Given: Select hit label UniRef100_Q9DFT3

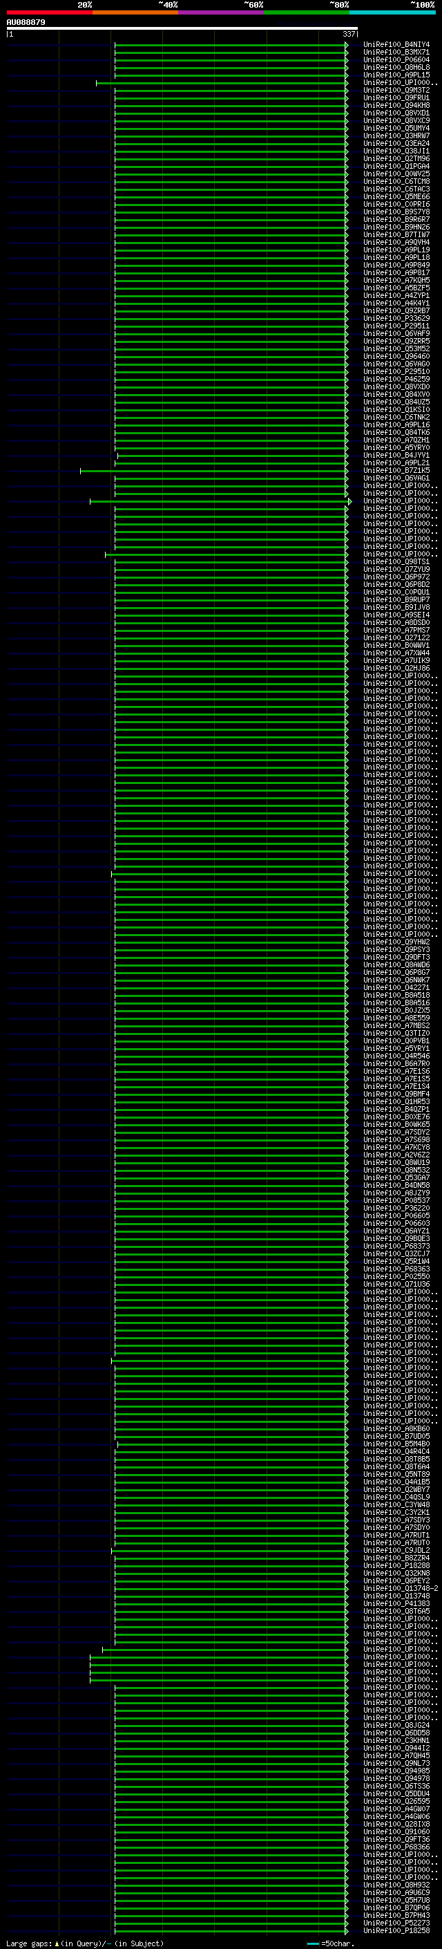Looking at the screenshot, I should [x=396, y=957].
